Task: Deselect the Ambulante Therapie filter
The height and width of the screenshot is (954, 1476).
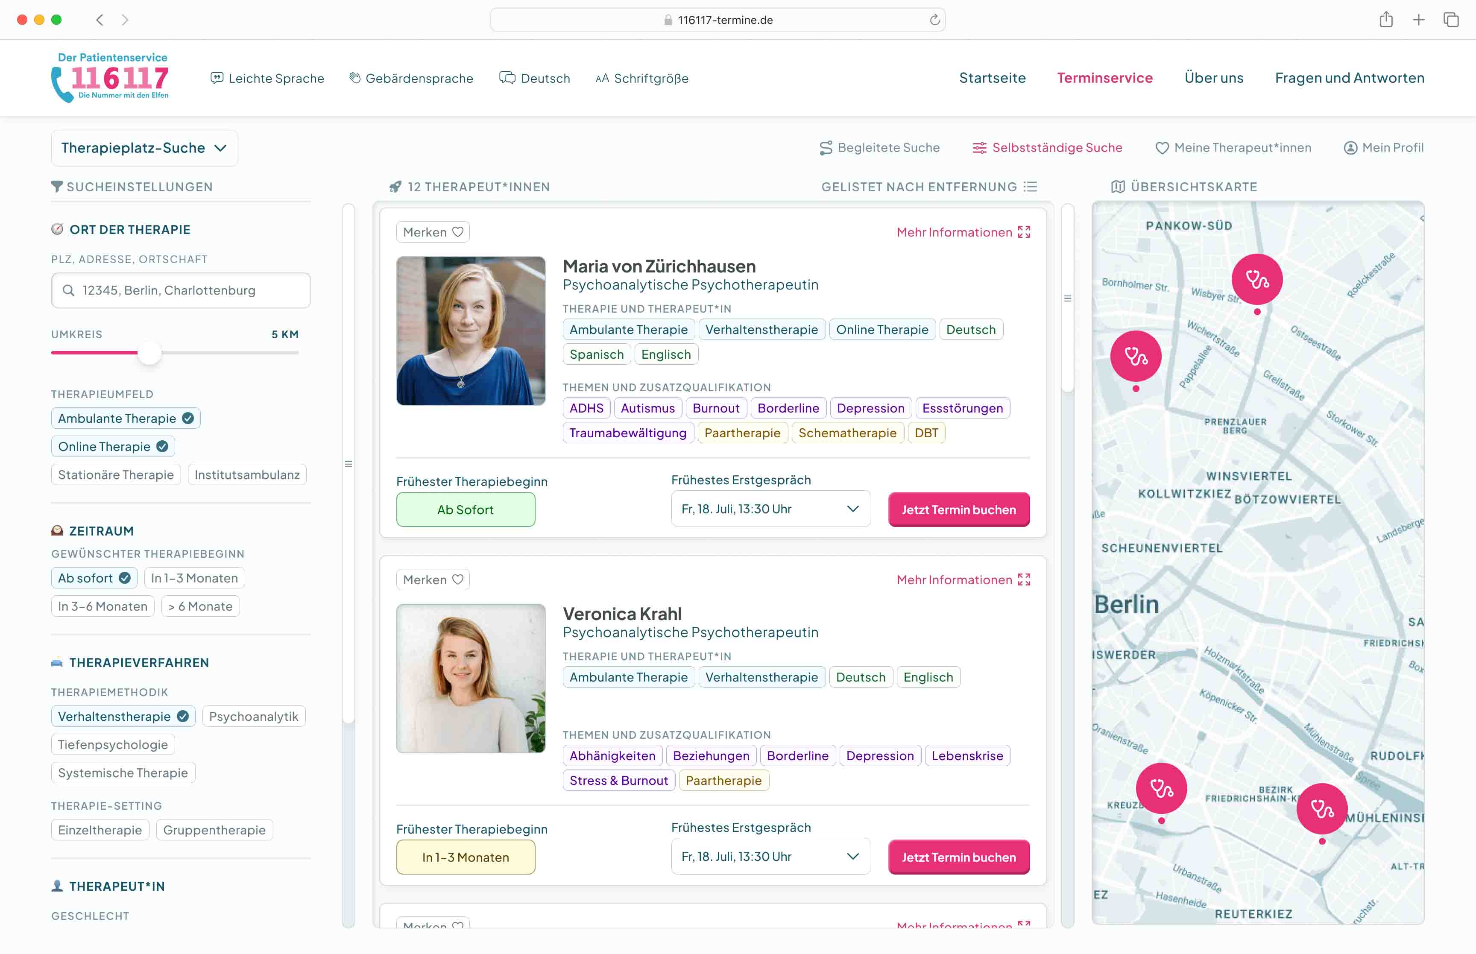Action: coord(126,418)
